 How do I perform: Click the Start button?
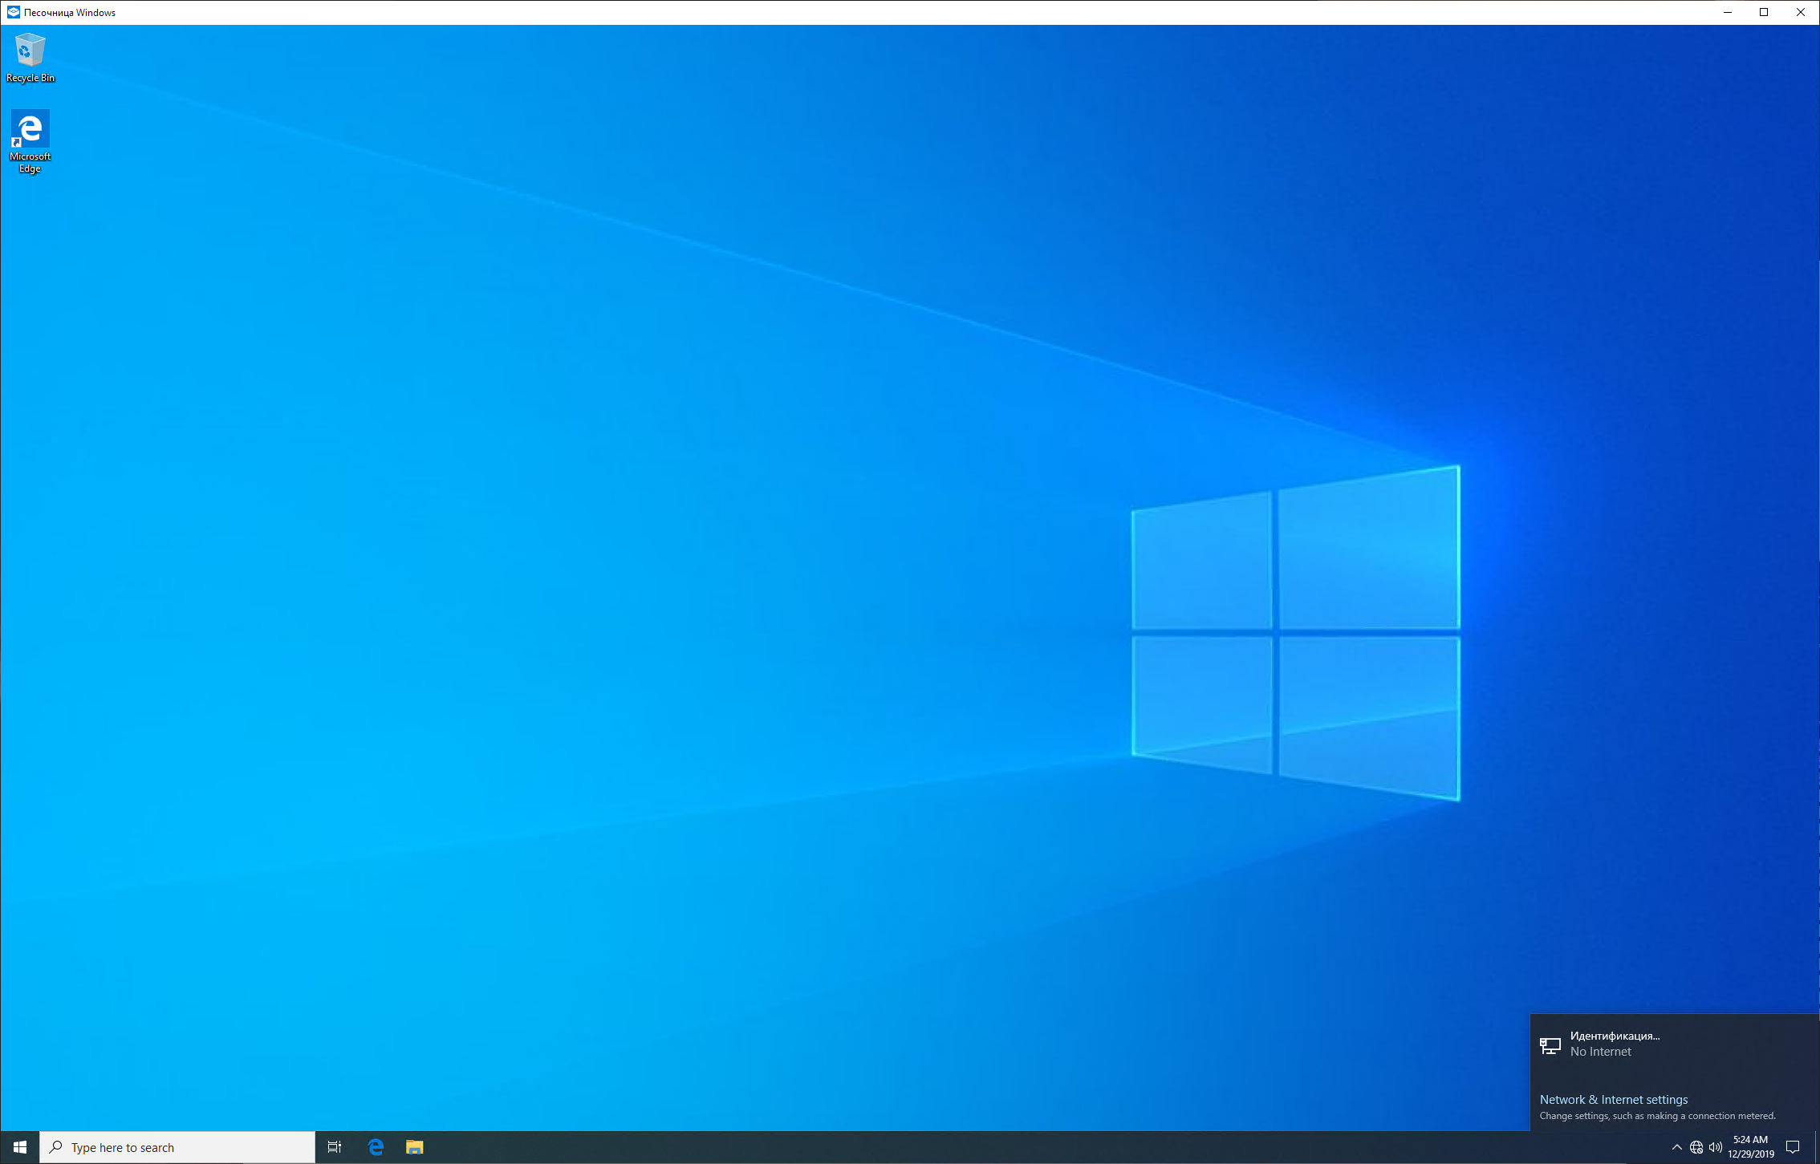pos(18,1147)
